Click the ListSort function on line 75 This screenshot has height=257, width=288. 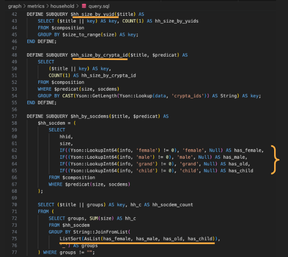coord(70,239)
